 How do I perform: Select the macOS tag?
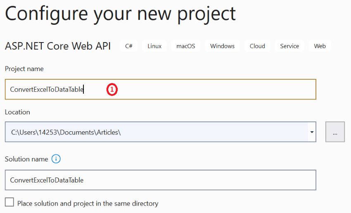tap(185, 46)
